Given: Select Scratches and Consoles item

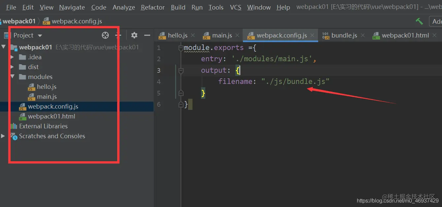Looking at the screenshot, I should (52, 136).
